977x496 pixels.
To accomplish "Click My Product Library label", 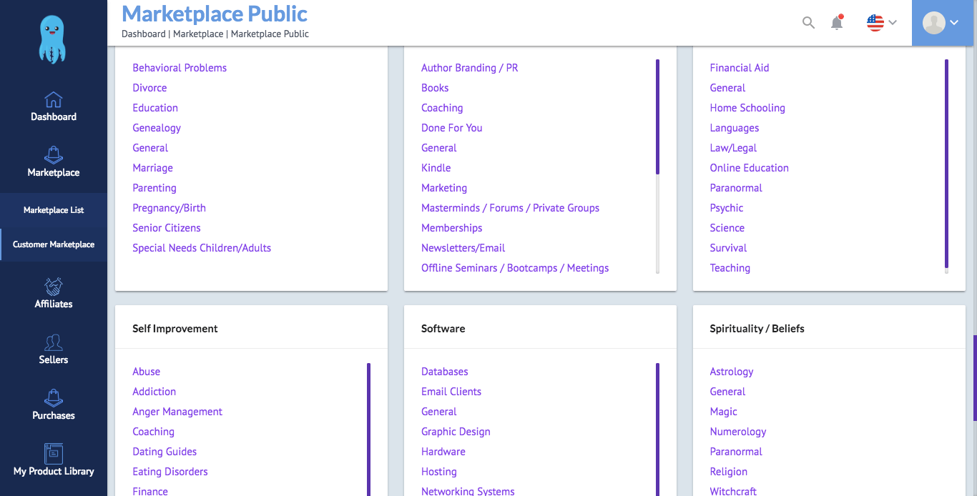I will pyautogui.click(x=54, y=471).
